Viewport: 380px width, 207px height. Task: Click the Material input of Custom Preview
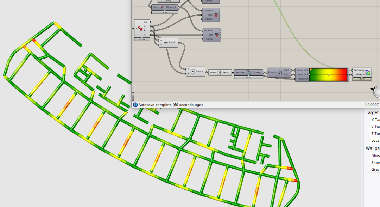[360, 74]
